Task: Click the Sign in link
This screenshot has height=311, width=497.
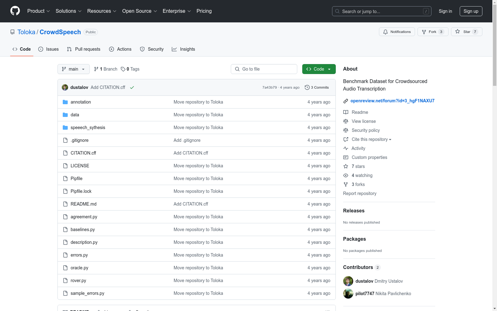Action: click(445, 11)
